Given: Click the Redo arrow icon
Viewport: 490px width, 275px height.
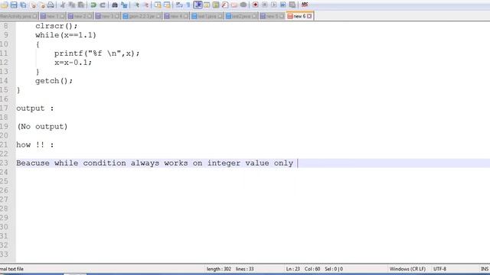Looking at the screenshot, I should click(x=102, y=5).
